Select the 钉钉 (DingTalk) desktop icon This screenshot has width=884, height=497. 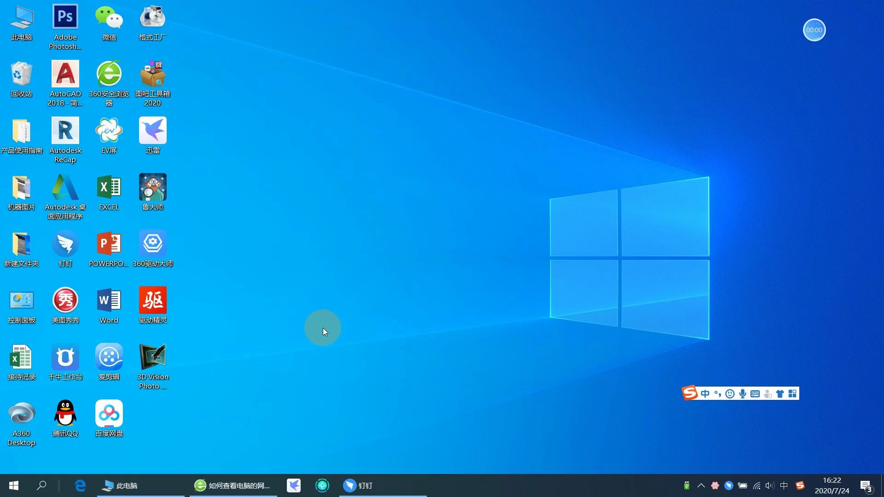click(x=65, y=249)
